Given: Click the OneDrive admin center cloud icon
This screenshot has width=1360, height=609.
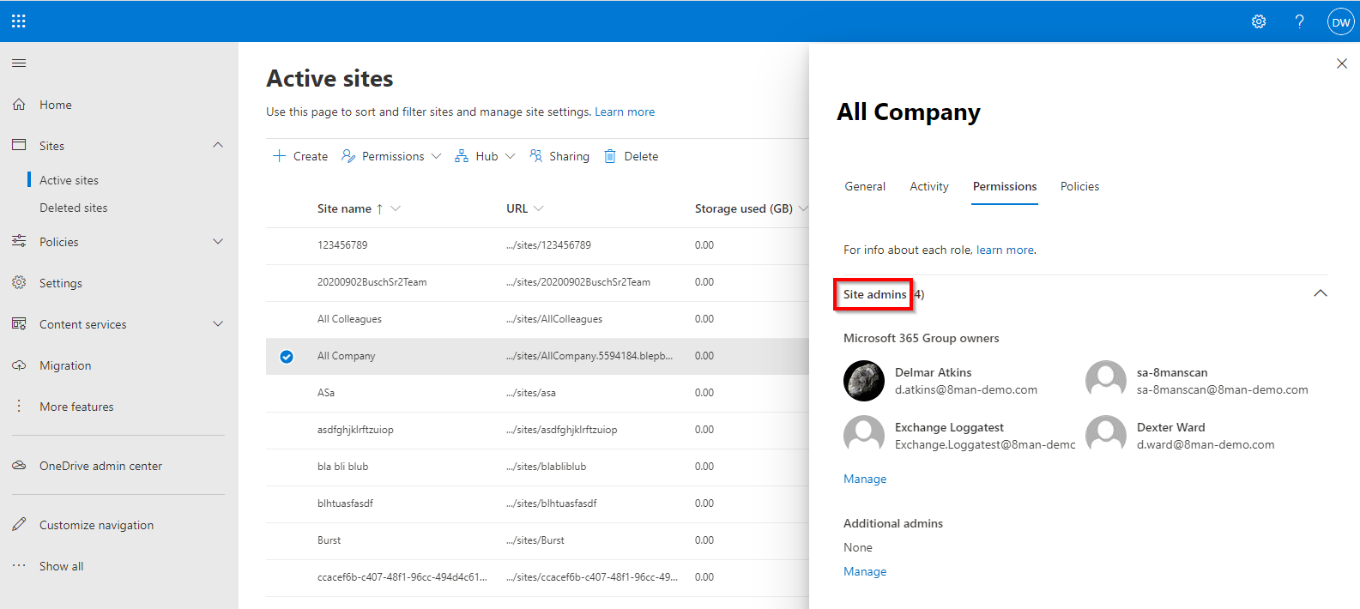Looking at the screenshot, I should pyautogui.click(x=19, y=465).
